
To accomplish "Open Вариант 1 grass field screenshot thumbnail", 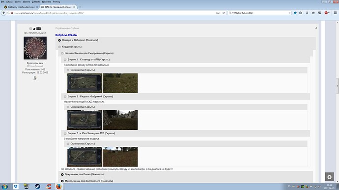I will tap(120, 83).
